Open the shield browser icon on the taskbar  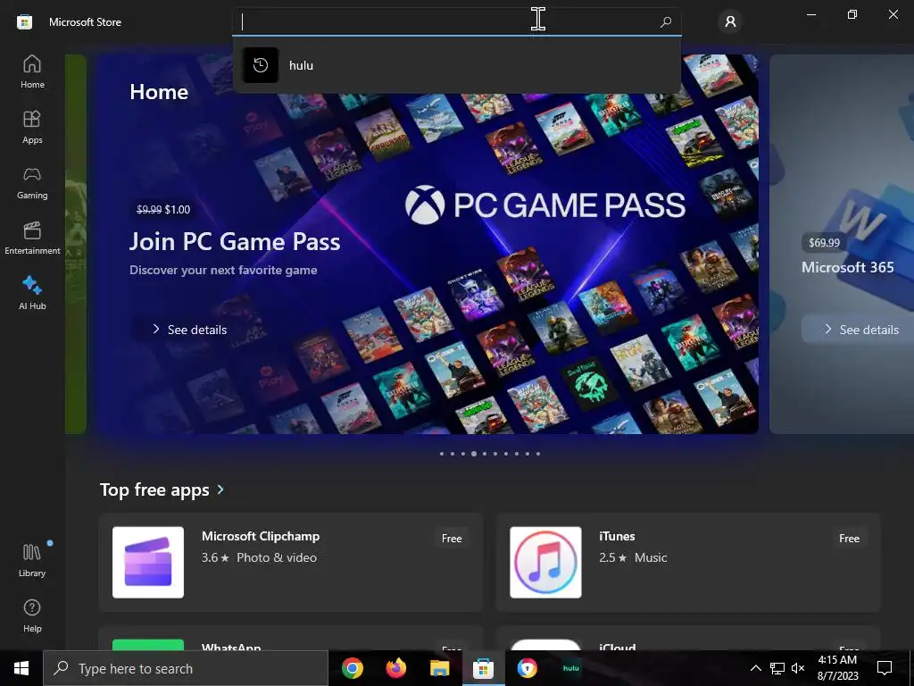(527, 668)
